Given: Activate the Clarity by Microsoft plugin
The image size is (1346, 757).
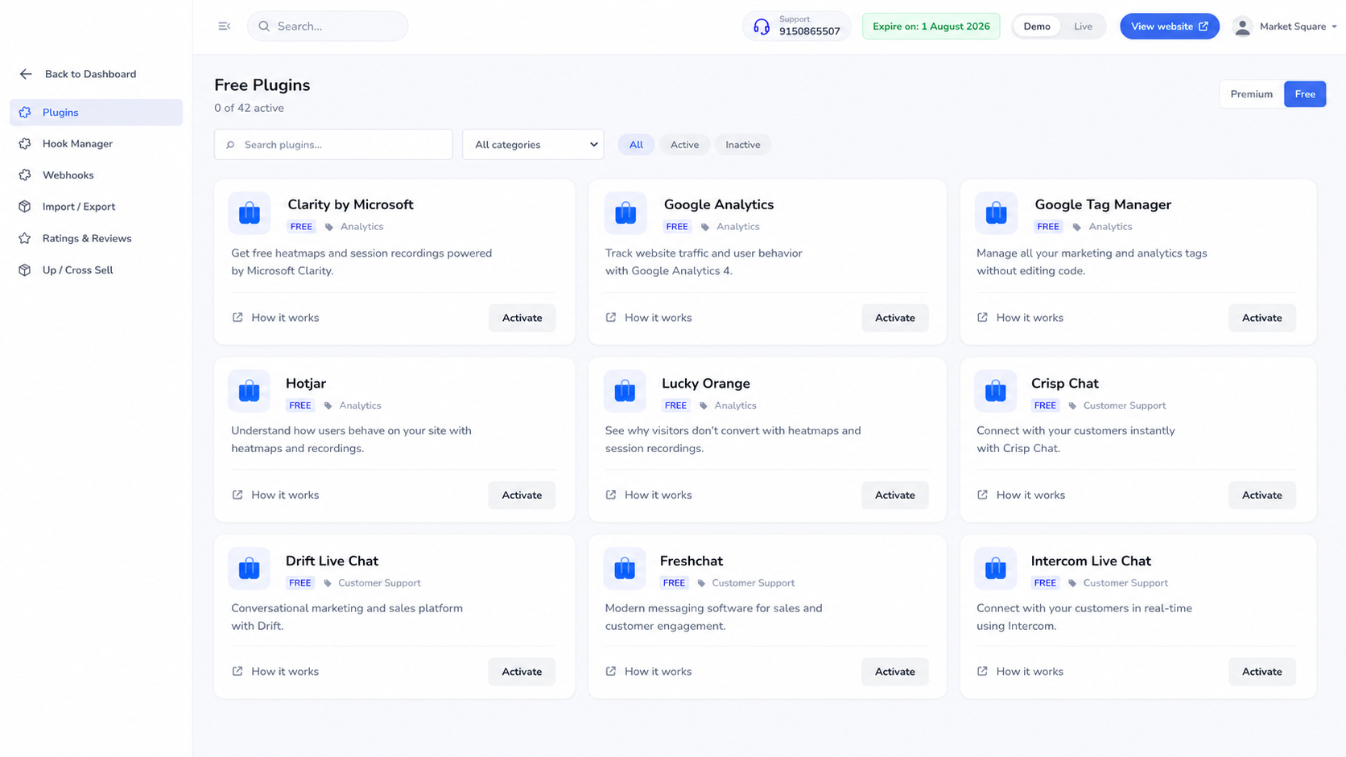Looking at the screenshot, I should [x=522, y=318].
